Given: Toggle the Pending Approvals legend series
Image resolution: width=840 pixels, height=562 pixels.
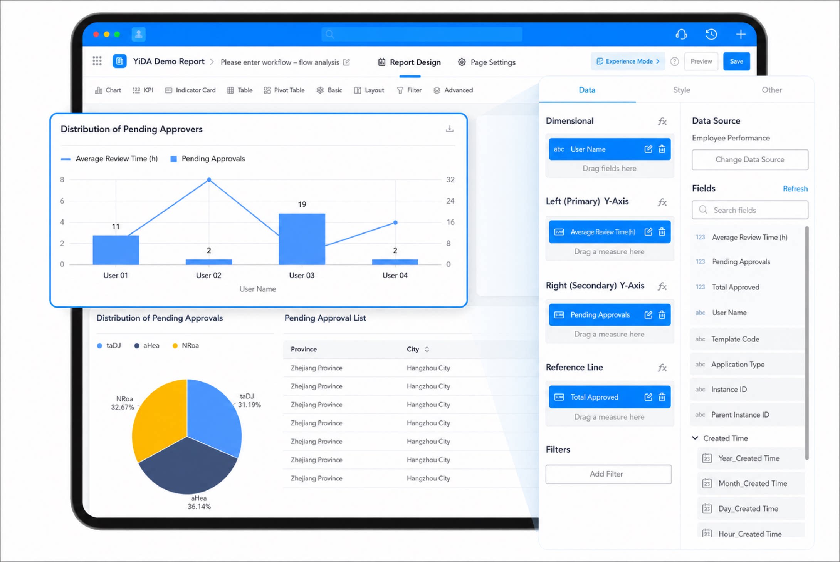Looking at the screenshot, I should pos(208,159).
